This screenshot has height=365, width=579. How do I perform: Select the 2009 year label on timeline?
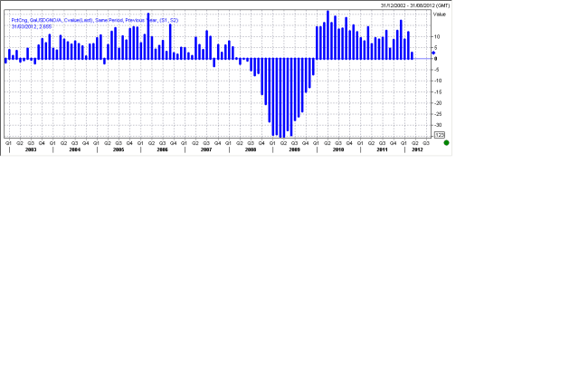[x=294, y=149]
